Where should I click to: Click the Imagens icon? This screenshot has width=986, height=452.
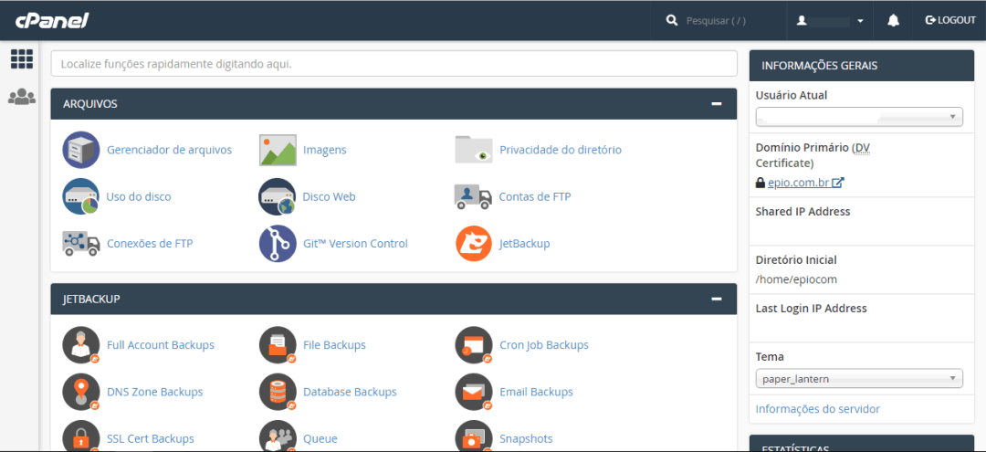coord(278,150)
